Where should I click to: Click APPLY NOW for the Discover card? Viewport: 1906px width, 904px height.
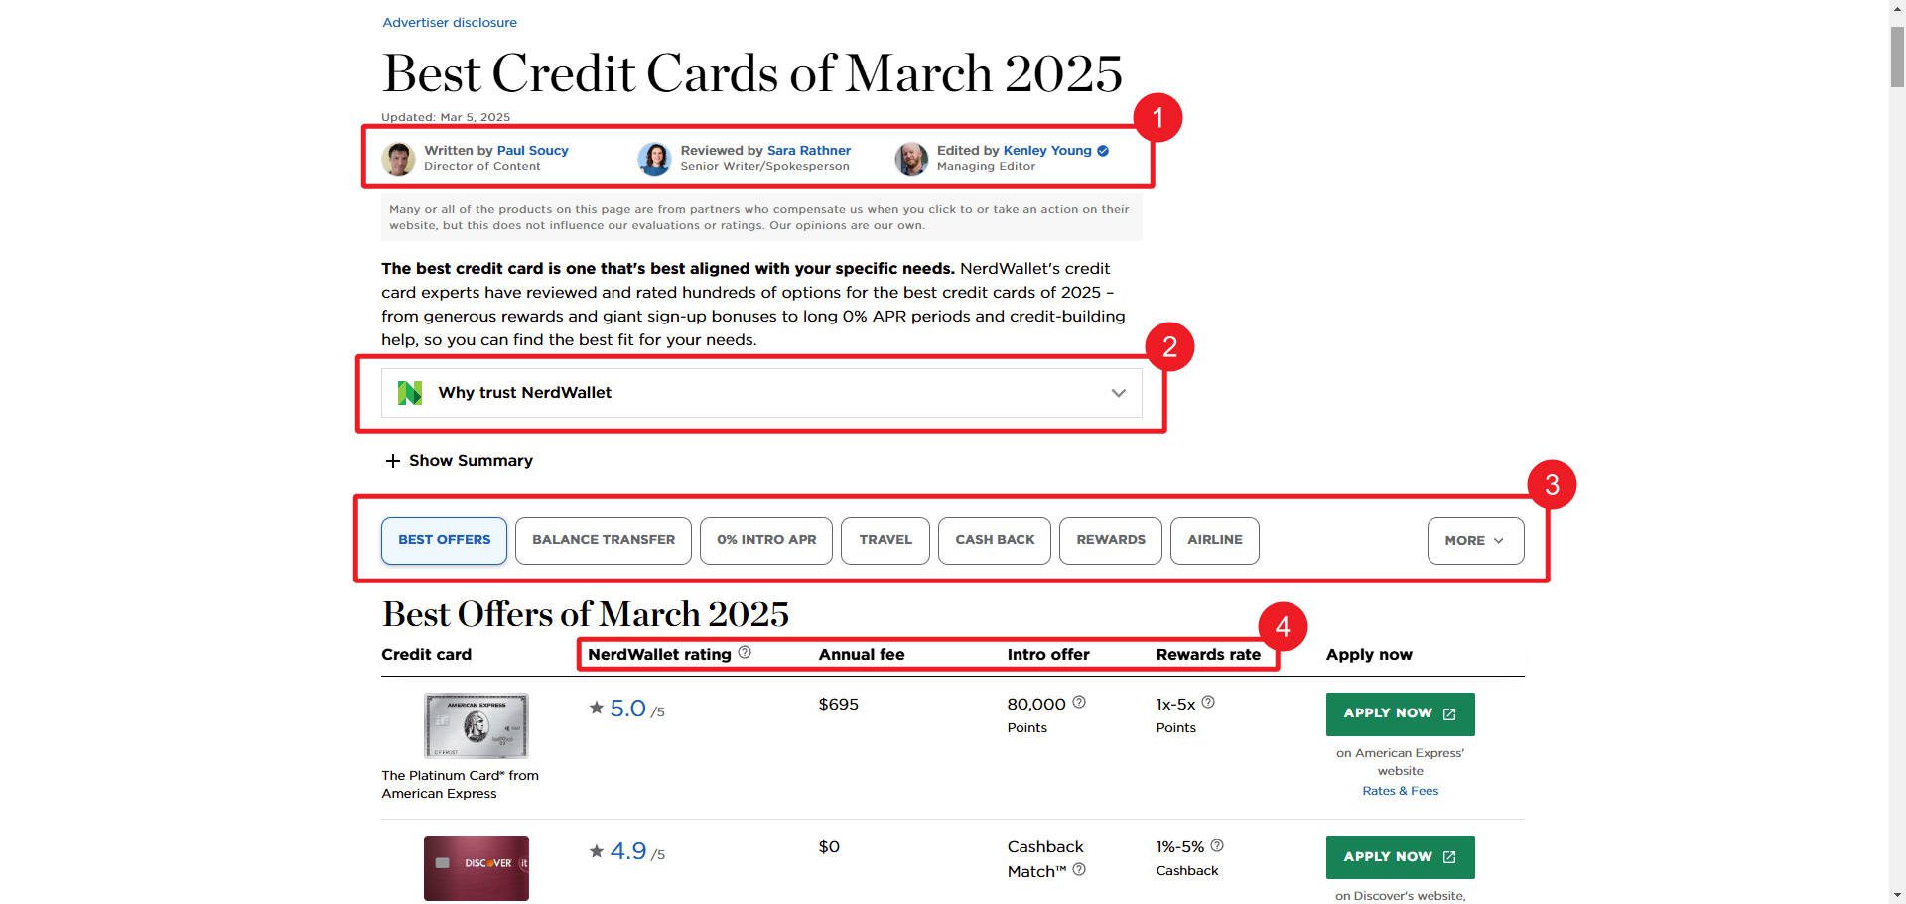pyautogui.click(x=1400, y=856)
